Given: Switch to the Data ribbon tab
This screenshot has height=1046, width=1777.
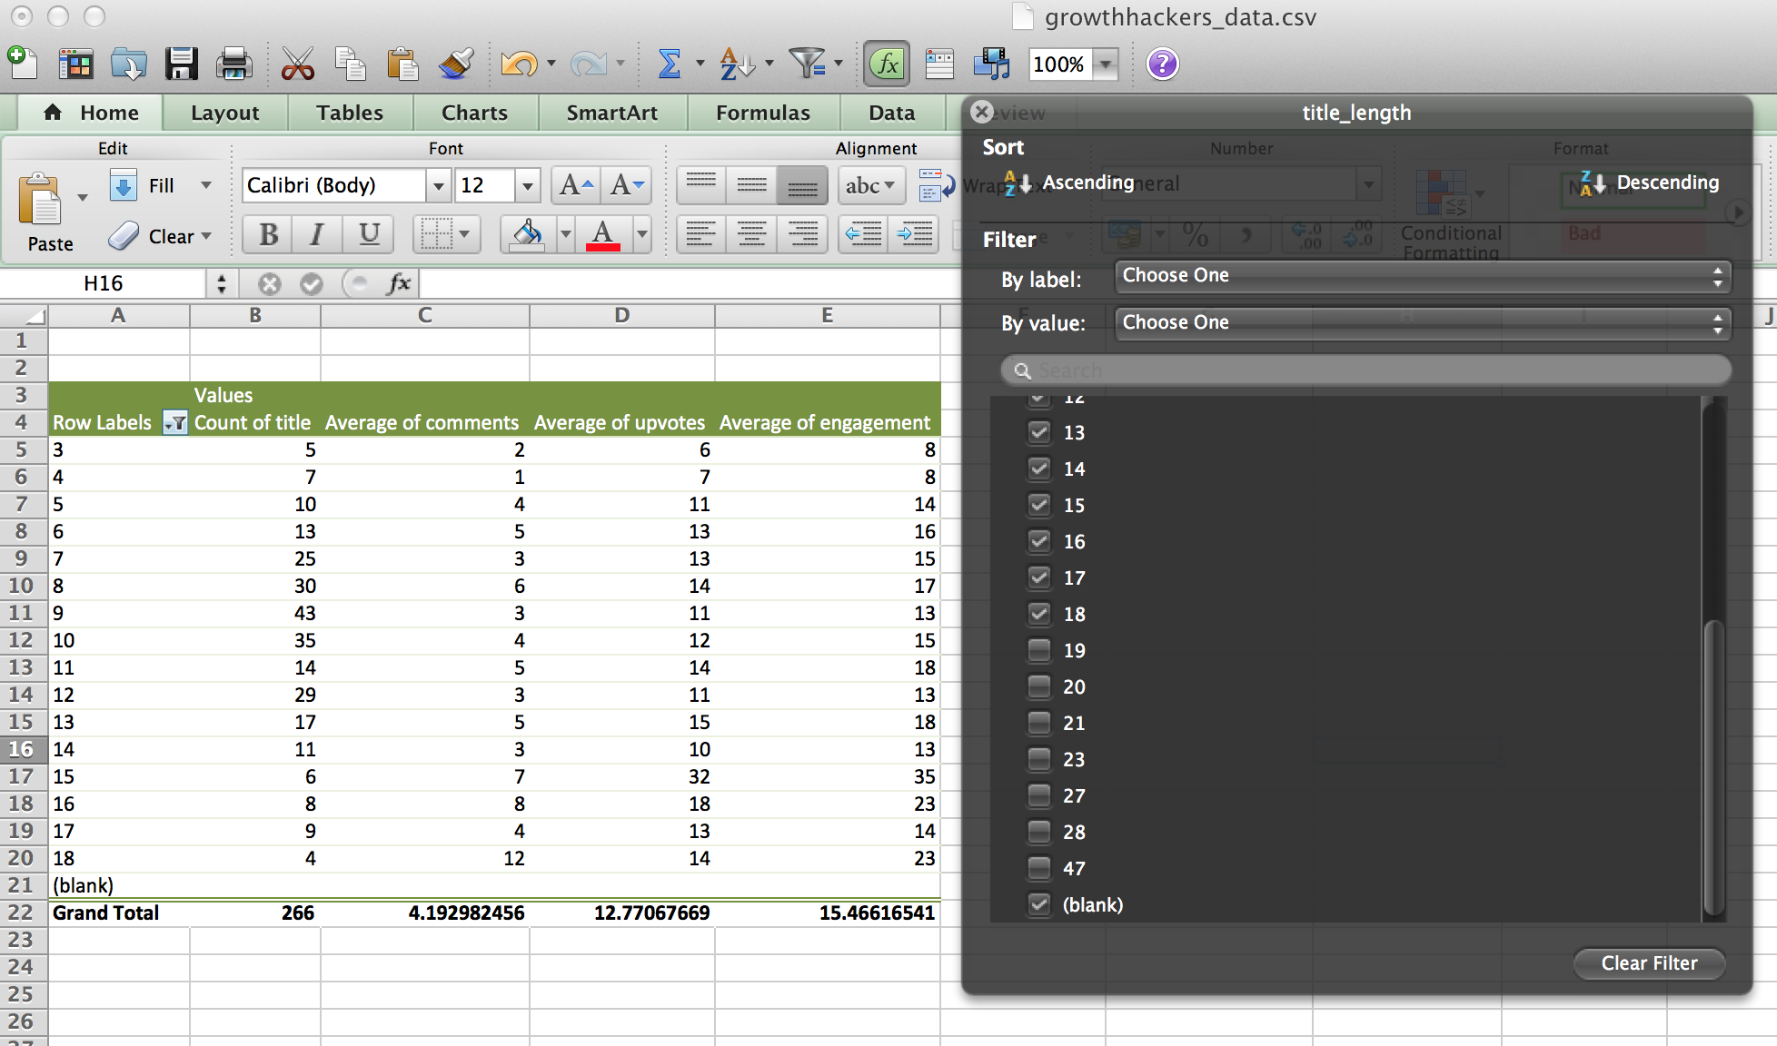Looking at the screenshot, I should [x=891, y=112].
